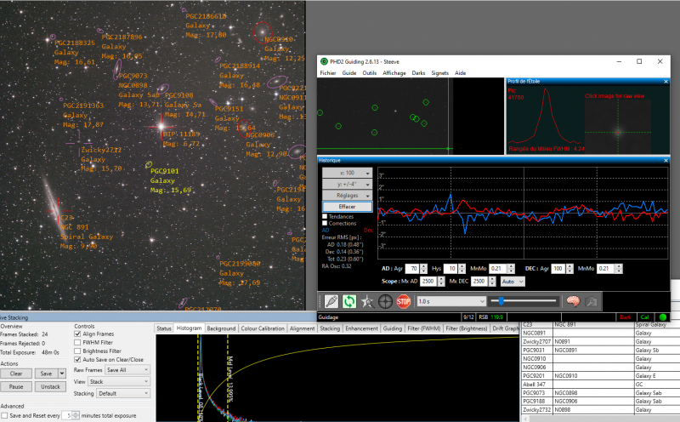Image resolution: width=680 pixels, height=422 pixels.
Task: Click the Clear button in Actions
Action: coord(16,374)
